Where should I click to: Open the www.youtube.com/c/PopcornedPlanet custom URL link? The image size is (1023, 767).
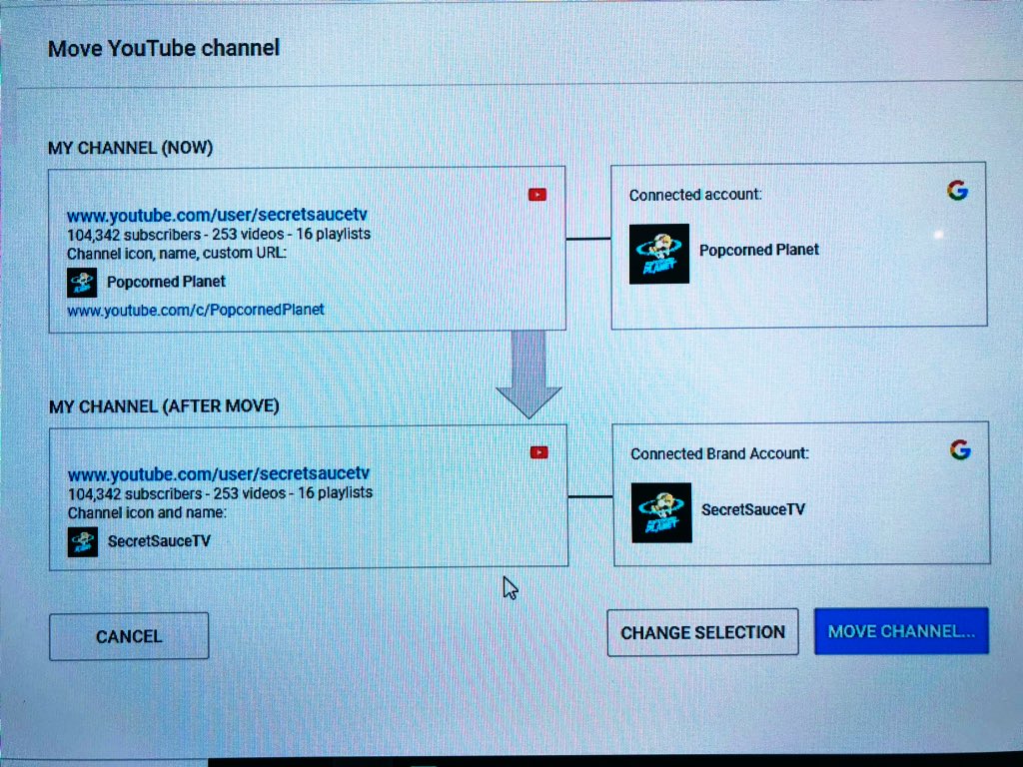[x=195, y=310]
